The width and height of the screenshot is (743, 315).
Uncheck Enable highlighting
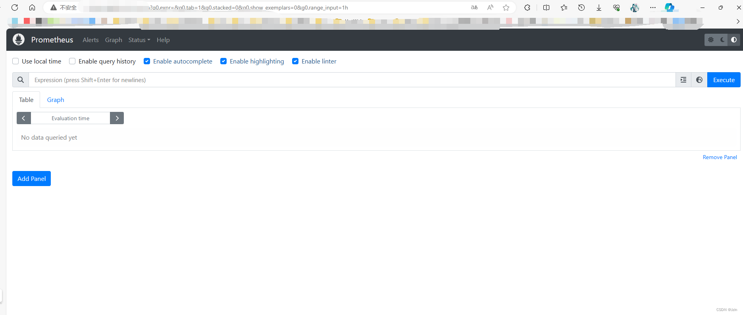[223, 61]
